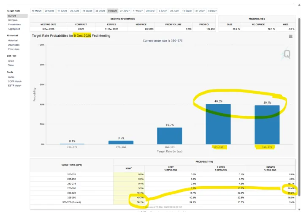Open the Historical sidebar link

13,41
